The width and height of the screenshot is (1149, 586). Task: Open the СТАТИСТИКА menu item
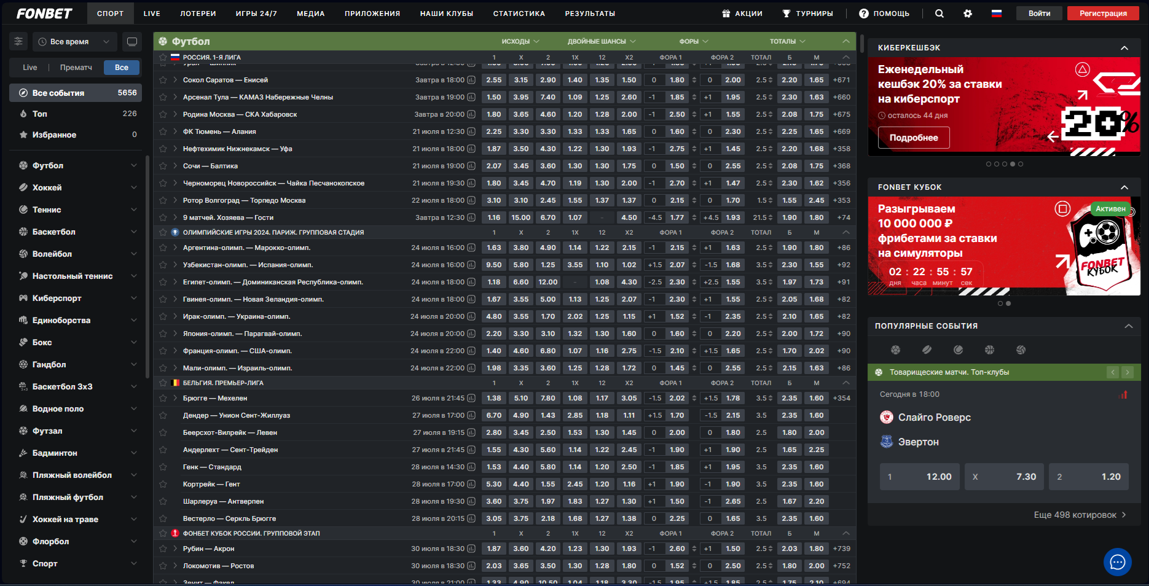point(519,14)
